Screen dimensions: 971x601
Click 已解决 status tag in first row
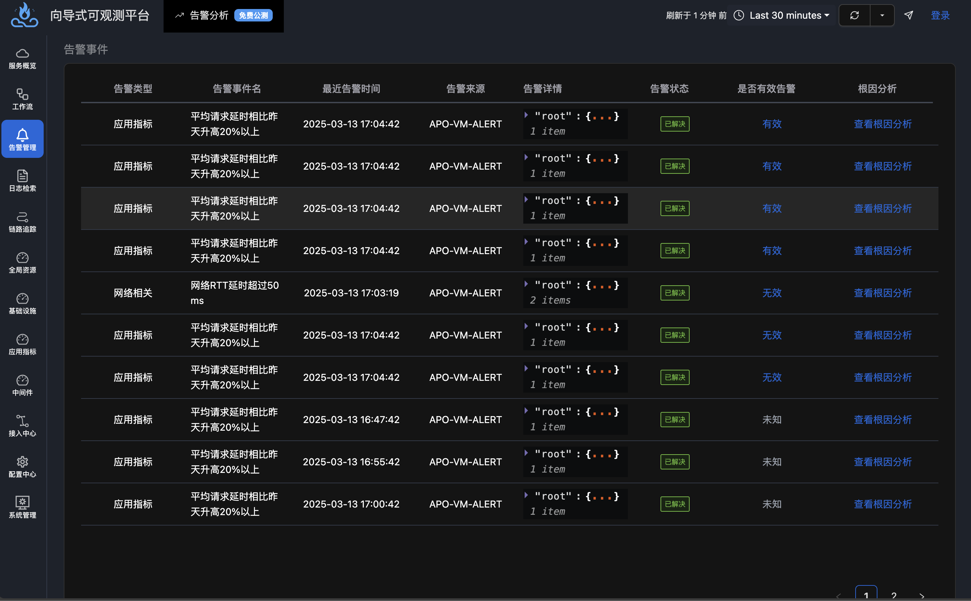pyautogui.click(x=675, y=124)
